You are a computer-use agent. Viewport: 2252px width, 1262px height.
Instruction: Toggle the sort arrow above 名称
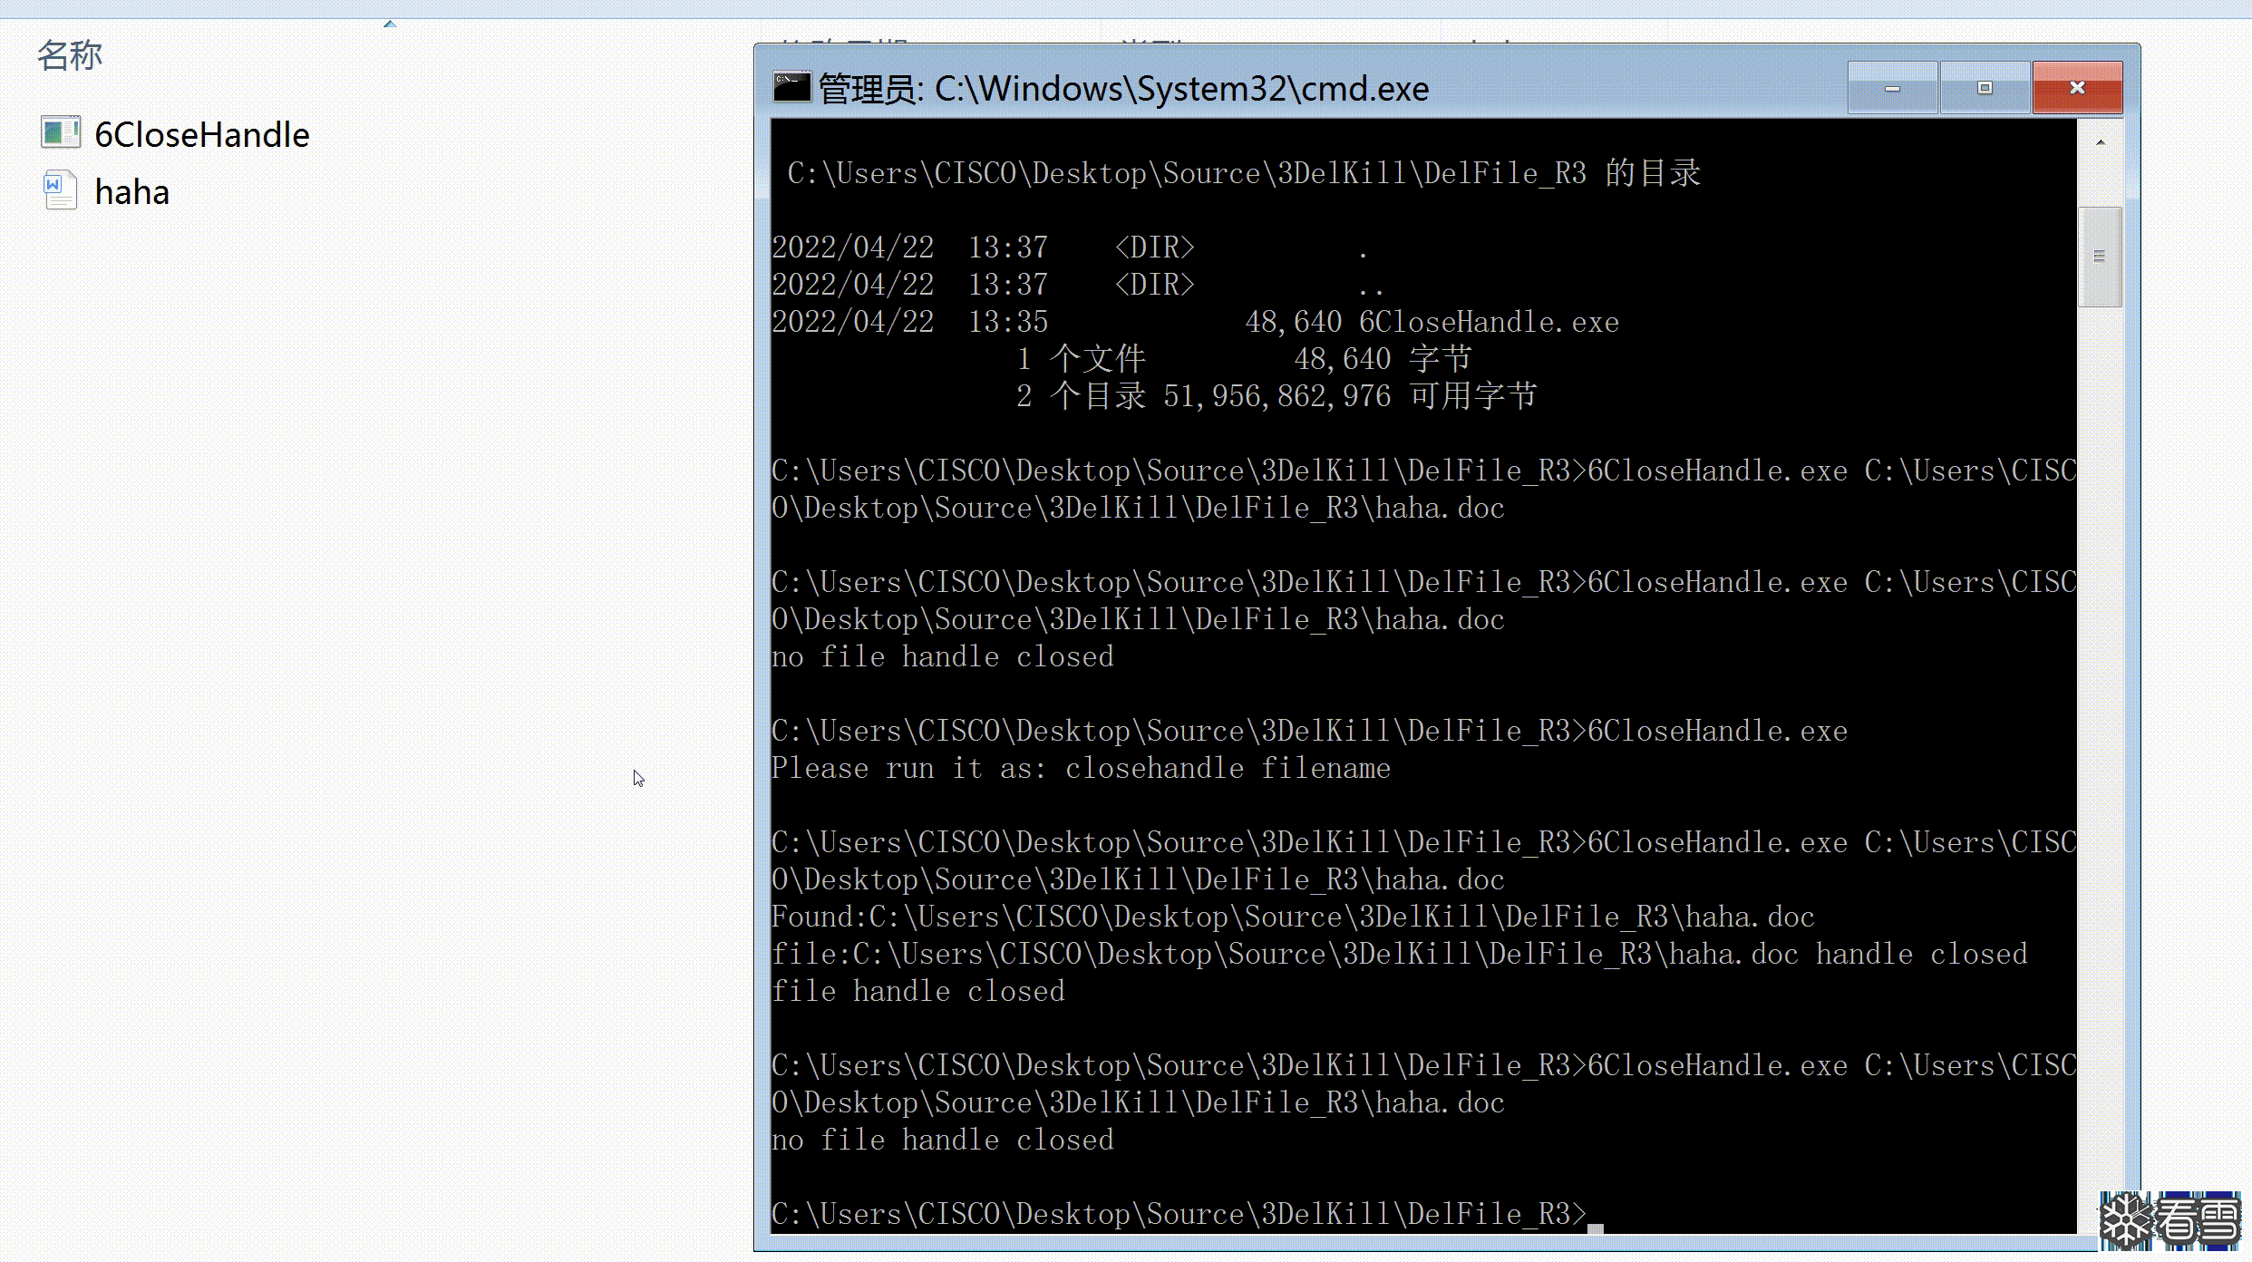click(x=390, y=24)
